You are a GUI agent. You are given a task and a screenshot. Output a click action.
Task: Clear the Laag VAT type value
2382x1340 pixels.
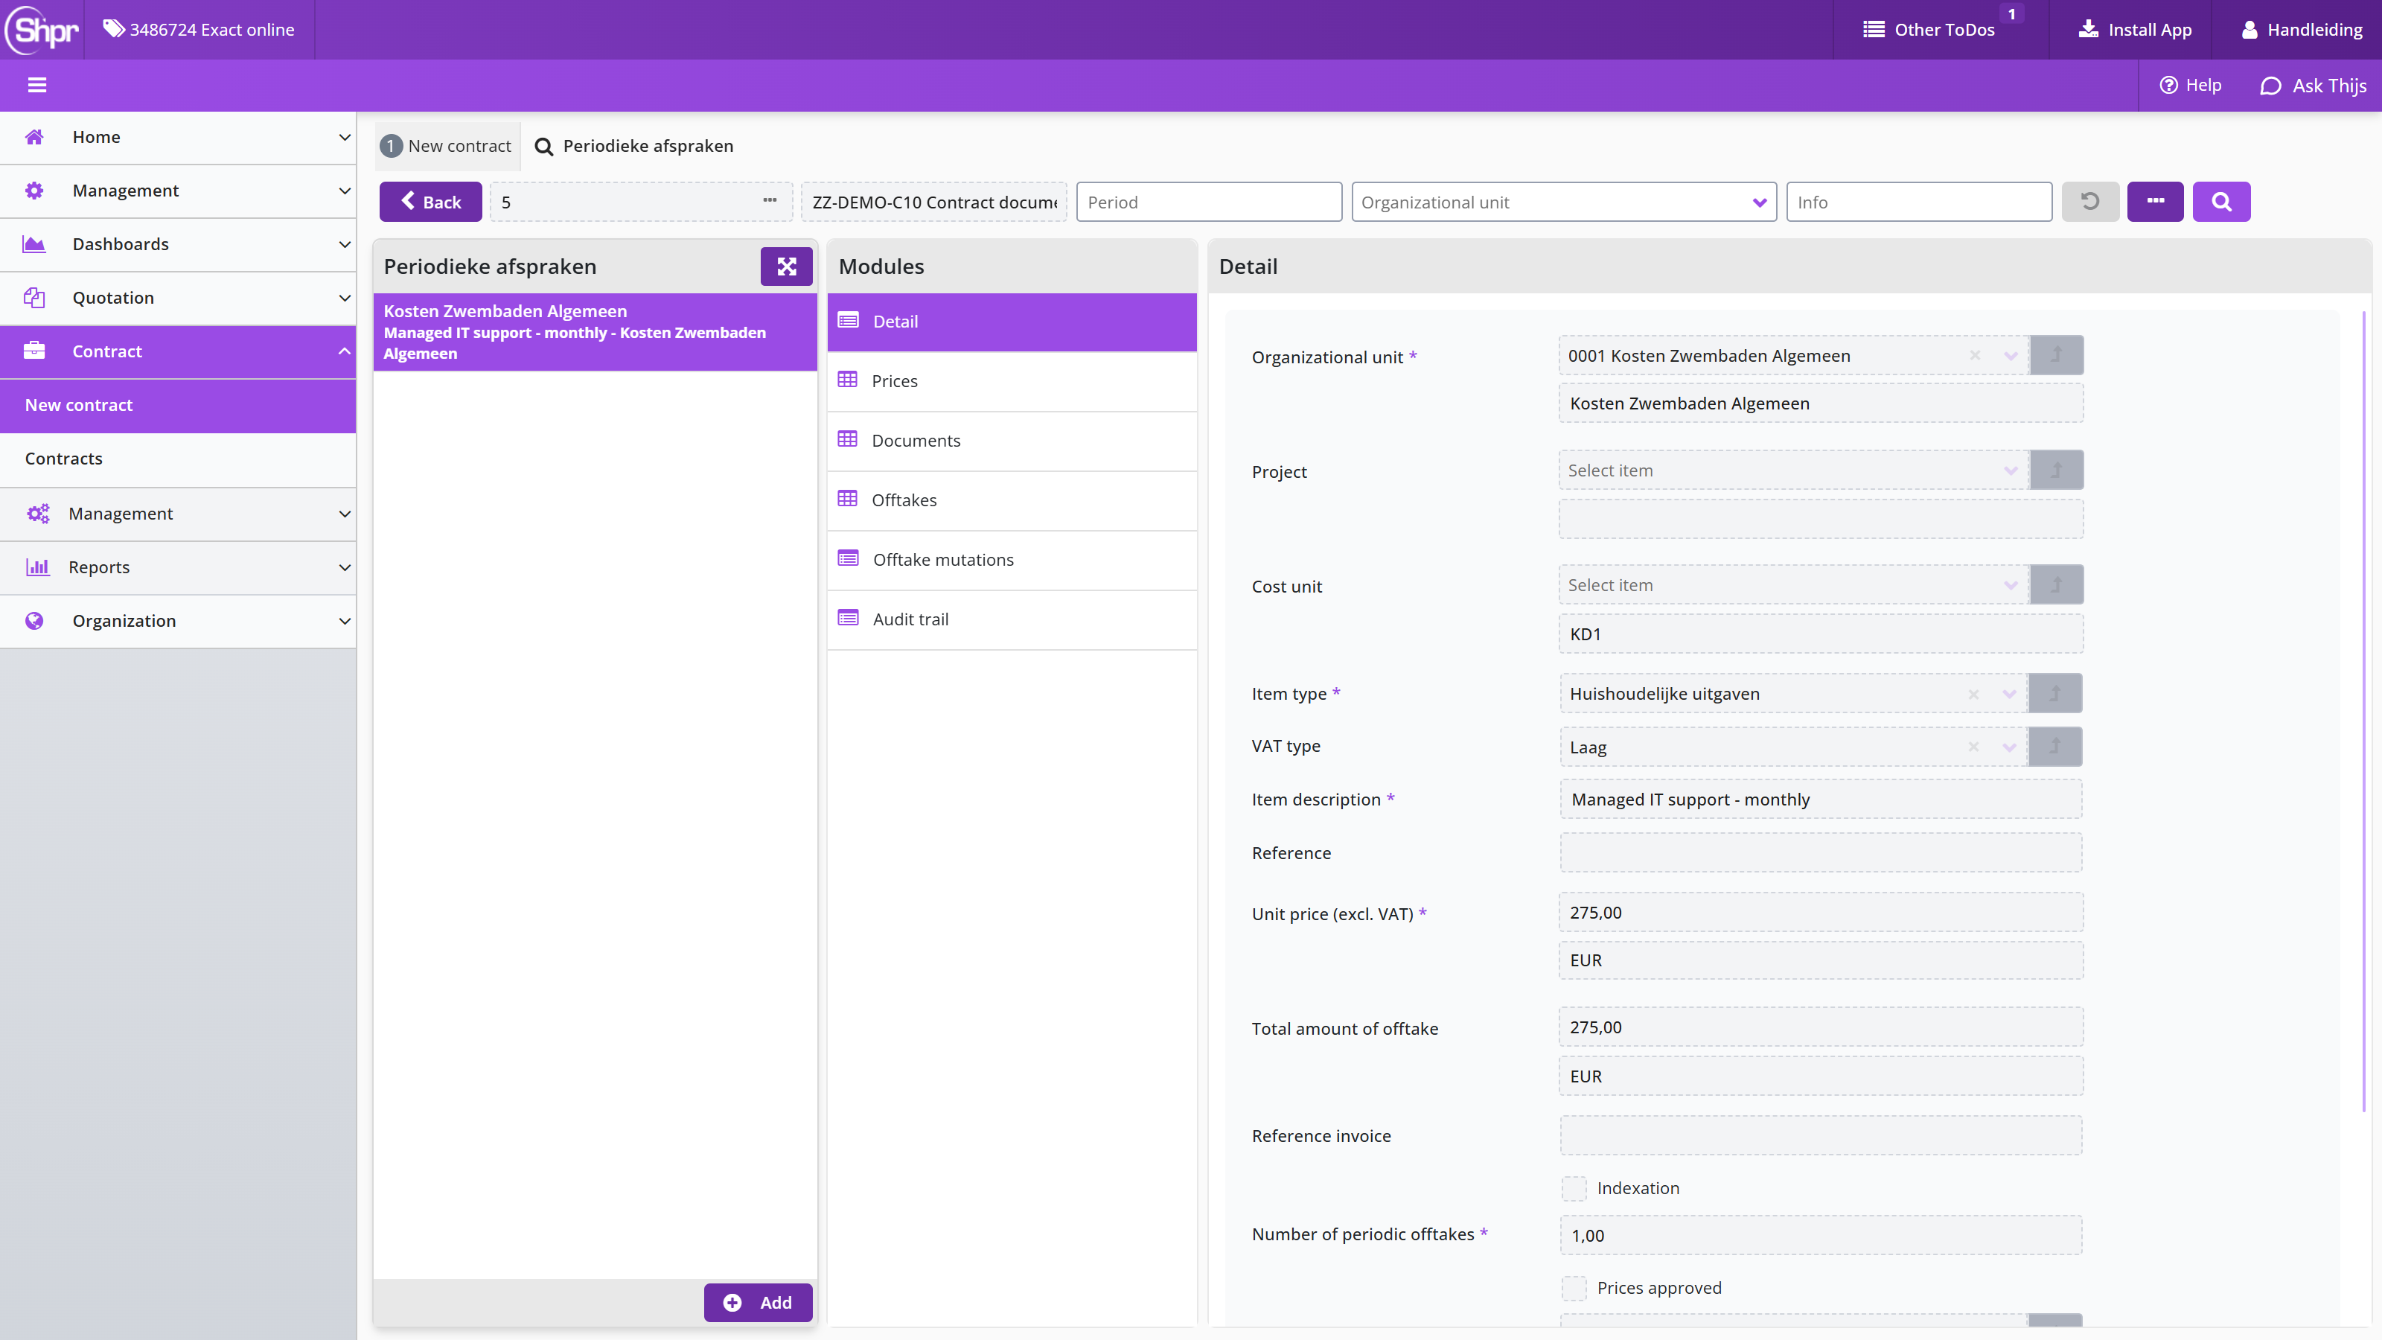tap(1973, 747)
